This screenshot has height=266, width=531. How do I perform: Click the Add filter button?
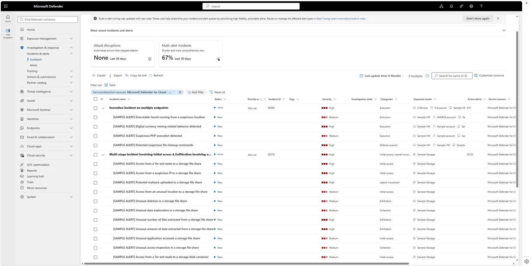pyautogui.click(x=196, y=92)
